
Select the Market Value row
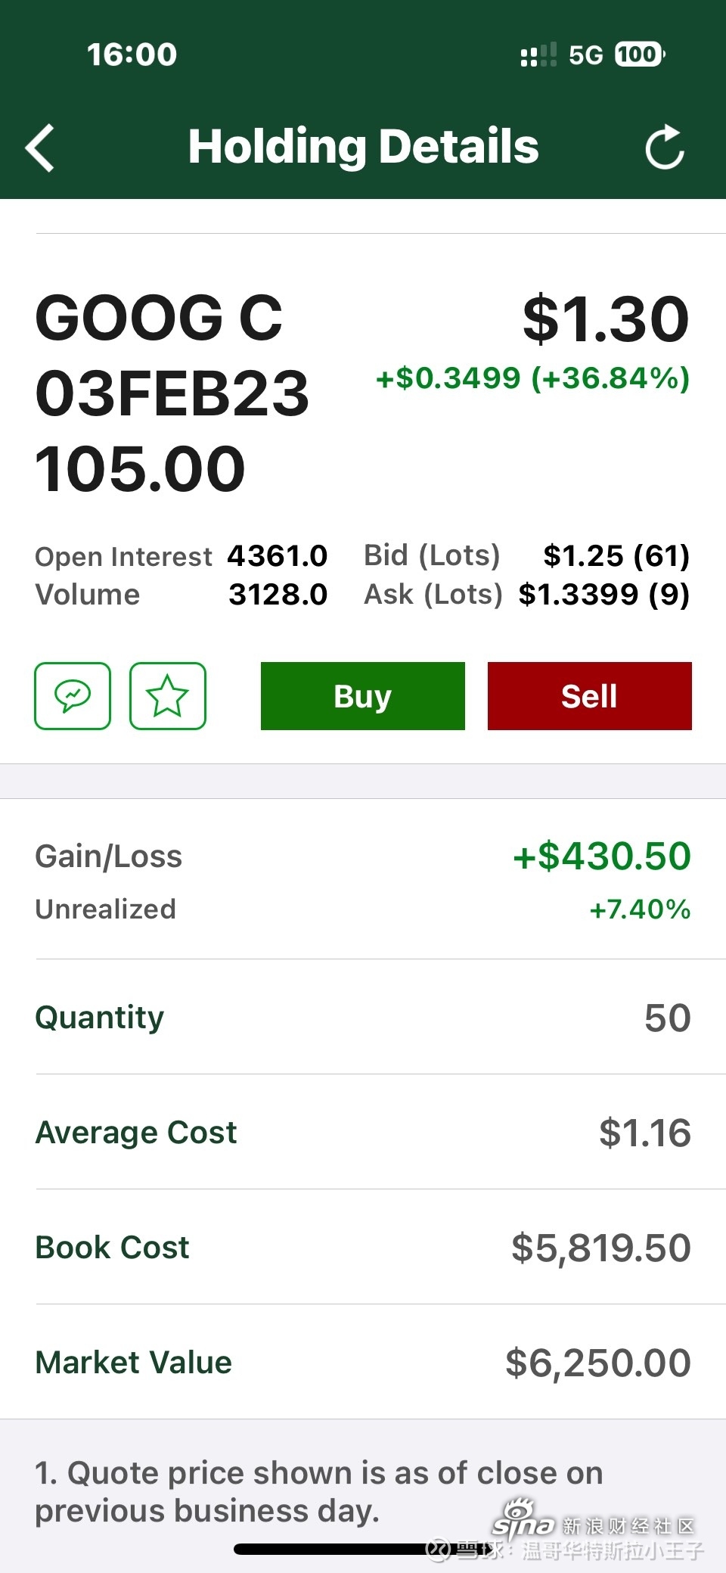pos(363,1362)
